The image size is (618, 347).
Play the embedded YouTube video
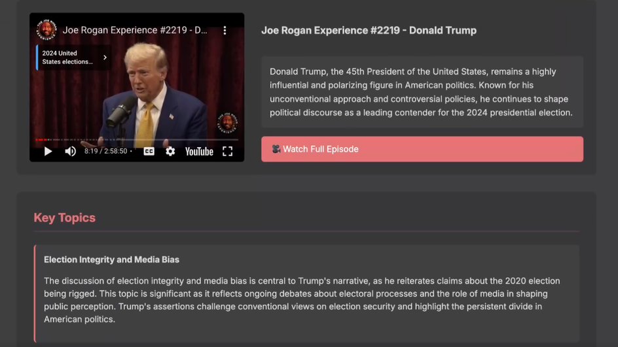tap(48, 152)
